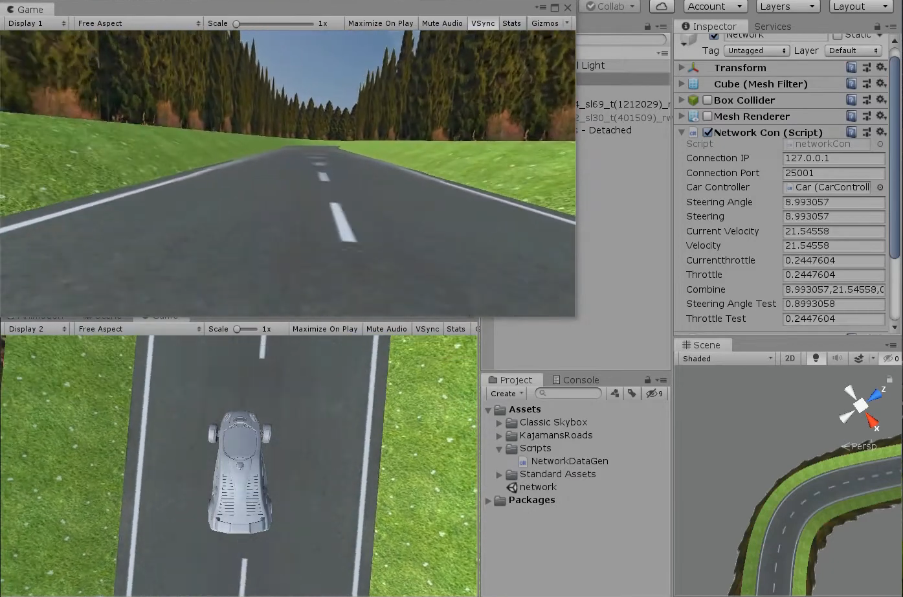Image resolution: width=903 pixels, height=597 pixels.
Task: Enable the Box Collider component checkbox
Action: coord(708,100)
